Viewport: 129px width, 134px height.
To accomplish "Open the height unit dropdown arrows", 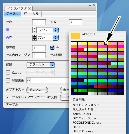I will 56,38.
